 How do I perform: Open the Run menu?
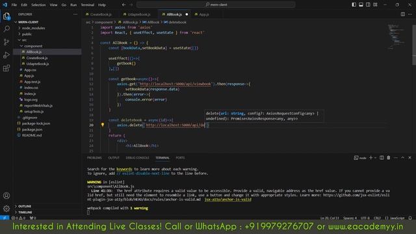(73, 5)
